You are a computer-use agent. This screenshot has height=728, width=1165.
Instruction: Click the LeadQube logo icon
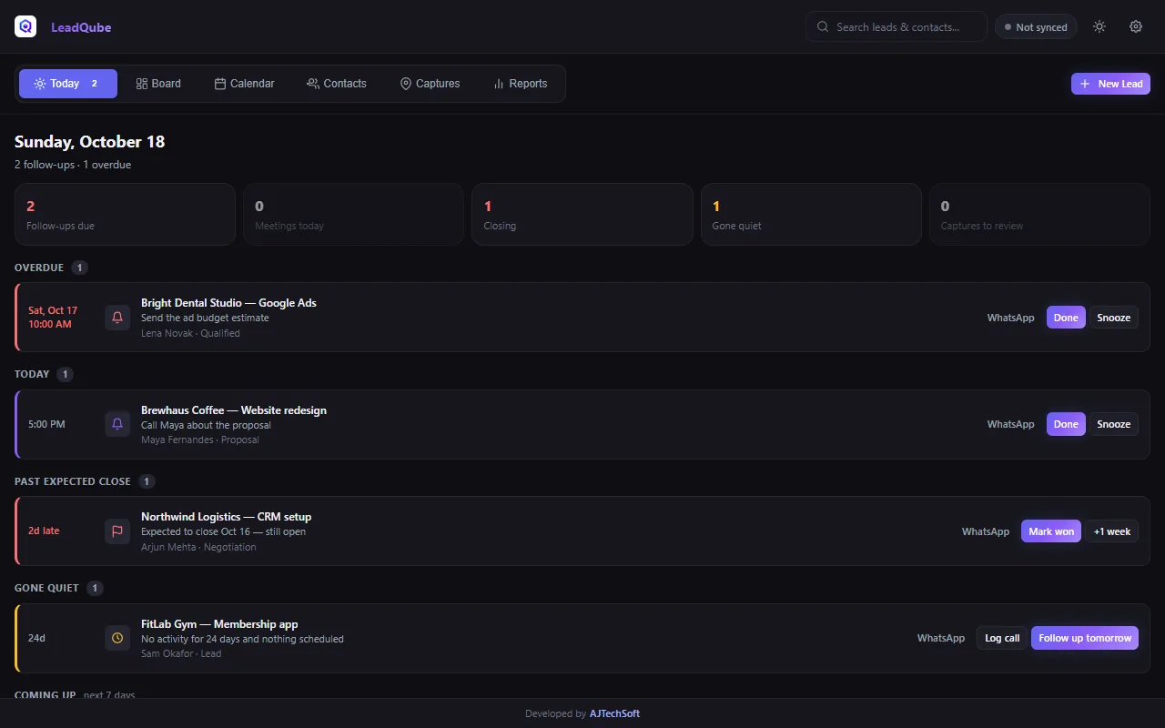point(25,27)
